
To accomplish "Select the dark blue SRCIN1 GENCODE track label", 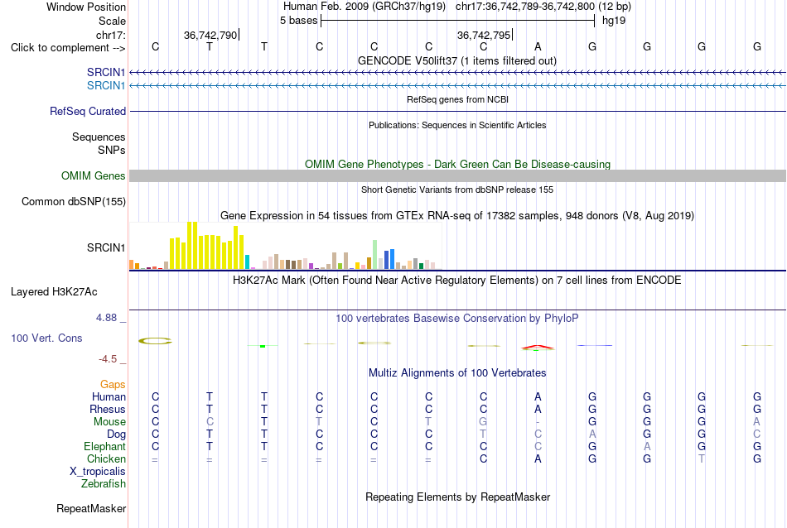I will coord(106,72).
